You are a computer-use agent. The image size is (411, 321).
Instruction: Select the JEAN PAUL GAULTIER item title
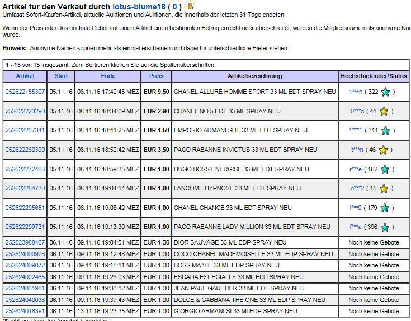pos(239,288)
